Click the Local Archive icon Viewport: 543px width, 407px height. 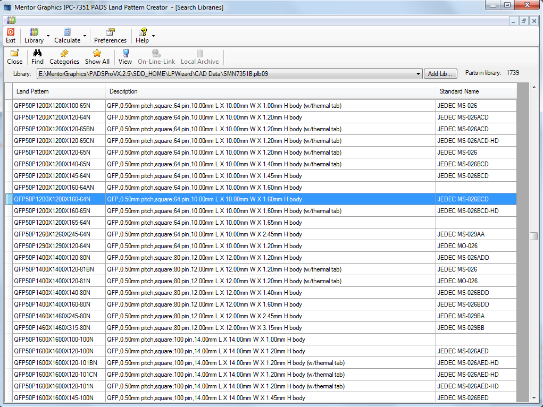(200, 53)
